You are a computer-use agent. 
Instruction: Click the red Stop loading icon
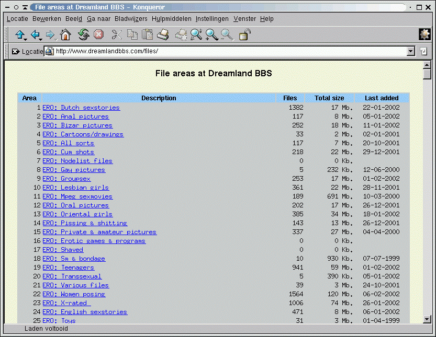point(99,35)
